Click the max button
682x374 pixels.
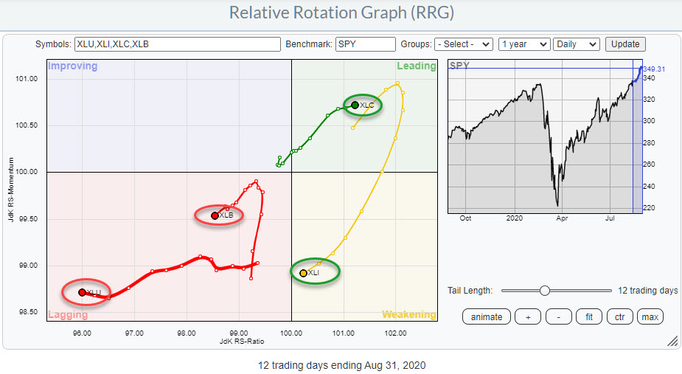650,317
